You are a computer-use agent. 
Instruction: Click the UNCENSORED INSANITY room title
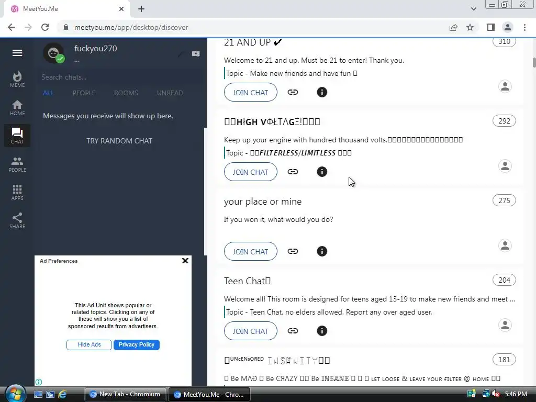click(277, 360)
